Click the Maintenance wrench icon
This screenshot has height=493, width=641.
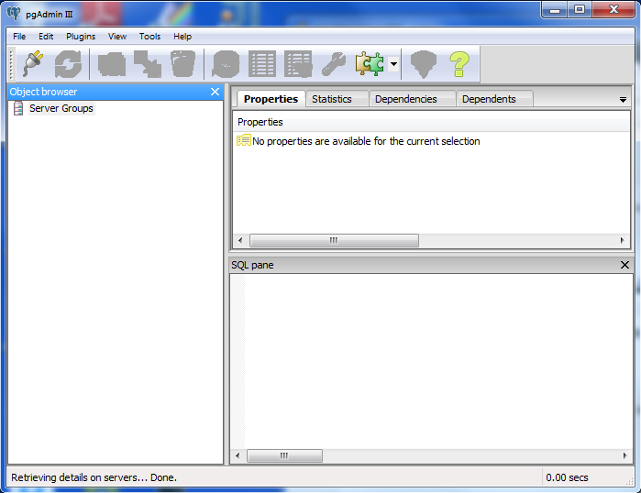[334, 64]
